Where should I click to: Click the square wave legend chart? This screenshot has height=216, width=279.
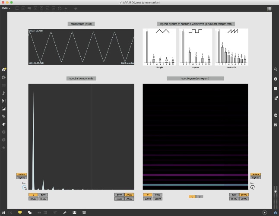(195, 47)
